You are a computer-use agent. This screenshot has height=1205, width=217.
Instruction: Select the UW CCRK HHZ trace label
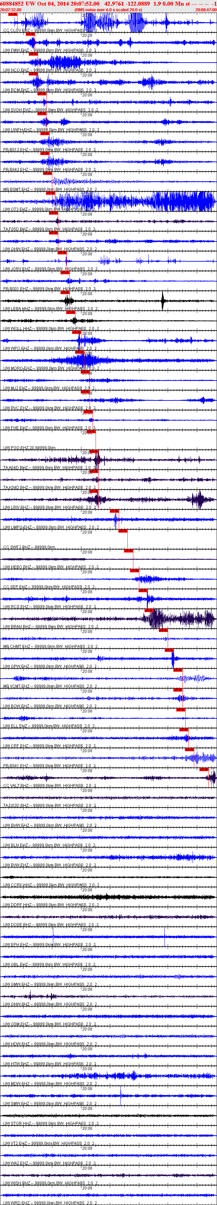coord(51,885)
